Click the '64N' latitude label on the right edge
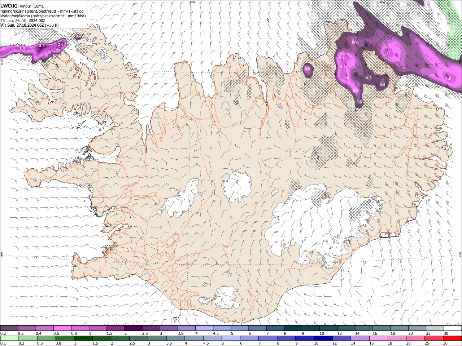Viewport: 462px width, 346px height. pos(460,254)
